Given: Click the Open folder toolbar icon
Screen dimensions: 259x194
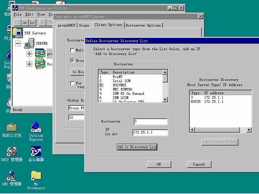Looking at the screenshot, I should 25,22.
